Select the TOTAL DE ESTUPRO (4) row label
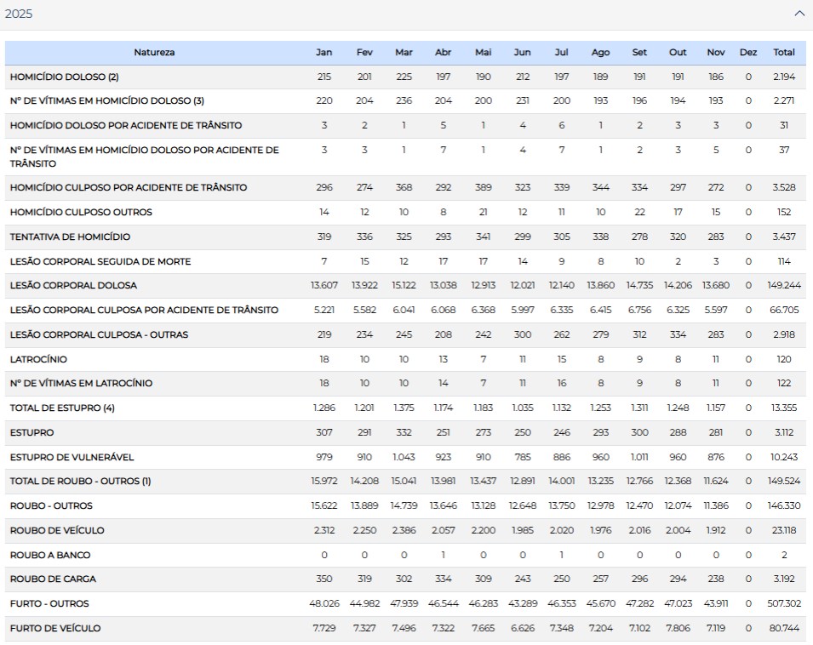The width and height of the screenshot is (813, 645). [x=62, y=408]
